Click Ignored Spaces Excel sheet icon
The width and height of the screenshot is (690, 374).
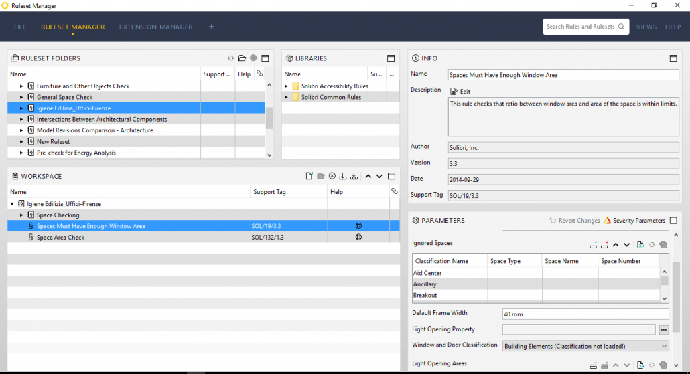pos(640,244)
